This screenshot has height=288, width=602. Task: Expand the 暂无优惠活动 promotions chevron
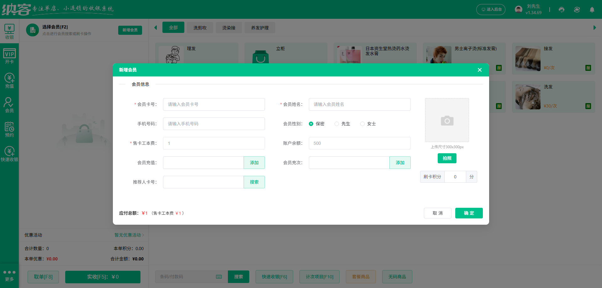tap(143, 235)
